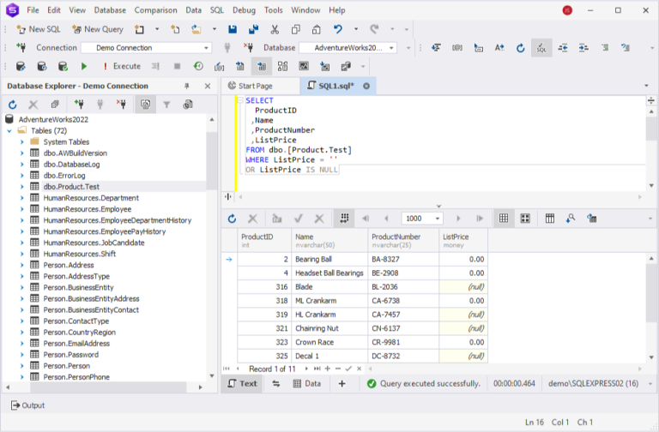Image resolution: width=659 pixels, height=432 pixels.
Task: Switch to the Start Page tab
Action: pyautogui.click(x=256, y=86)
